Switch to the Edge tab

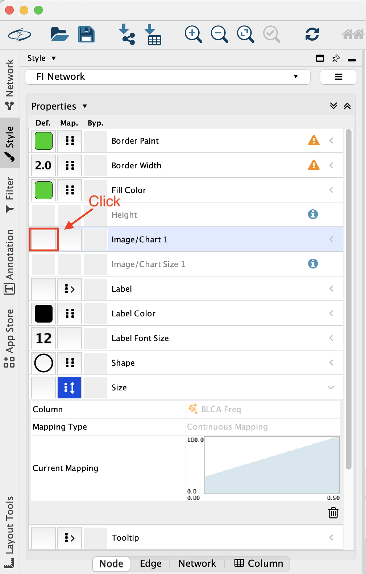coord(151,563)
